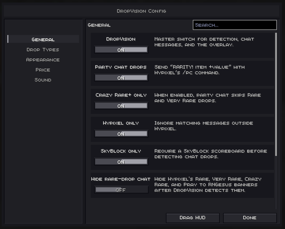Disable the Hypixel only toggle
Image resolution: width=285 pixels, height=229 pixels.
(121, 134)
